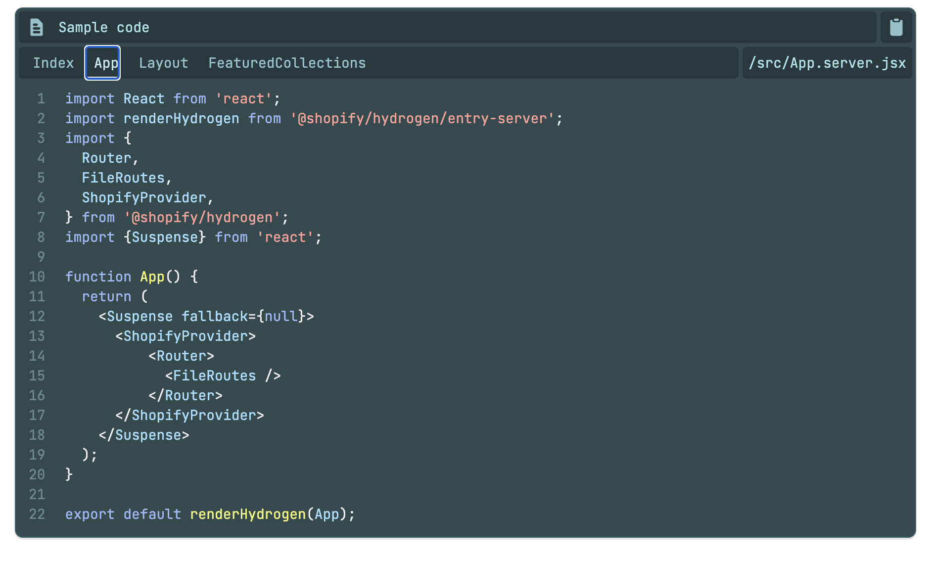
Task: Click the closing </ShopifyProvider> tag
Action: (190, 415)
